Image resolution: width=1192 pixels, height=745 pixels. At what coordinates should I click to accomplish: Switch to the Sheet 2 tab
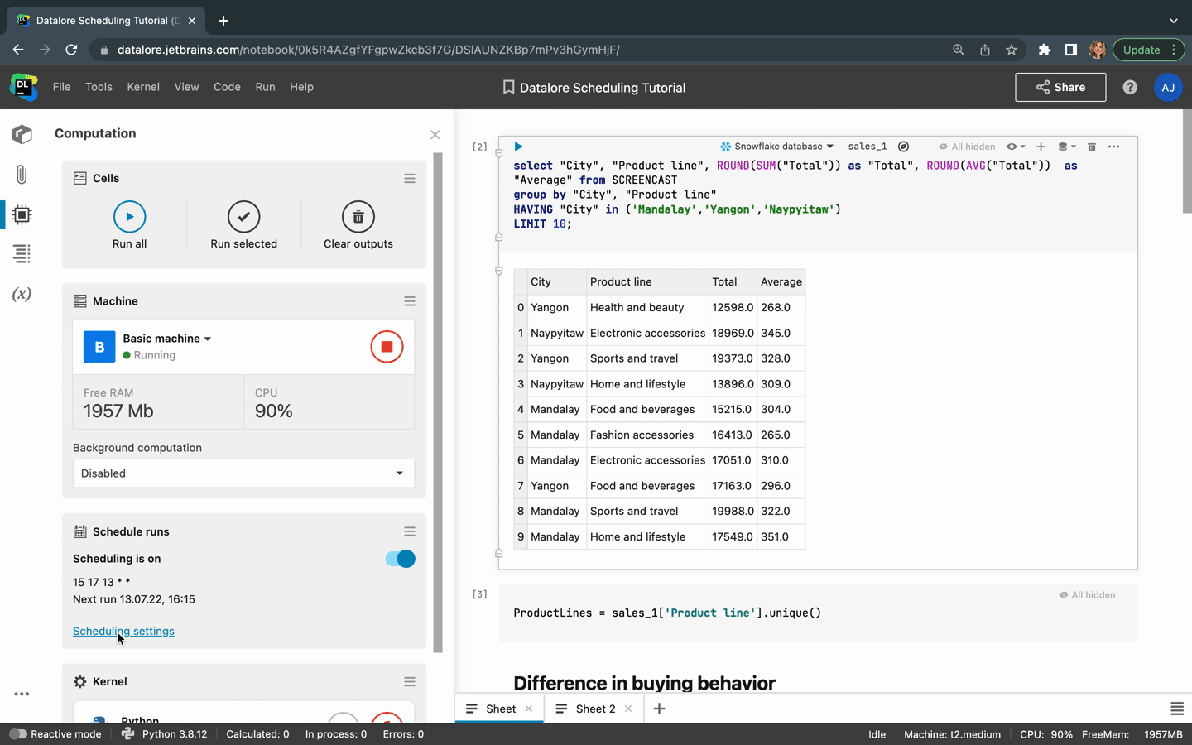click(594, 709)
